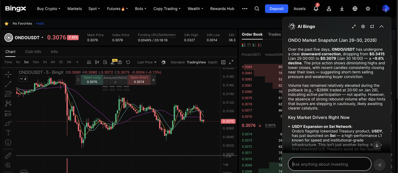Collapse the AI Bingo panel chevron
This screenshot has width=398, height=173.
coord(382,27)
